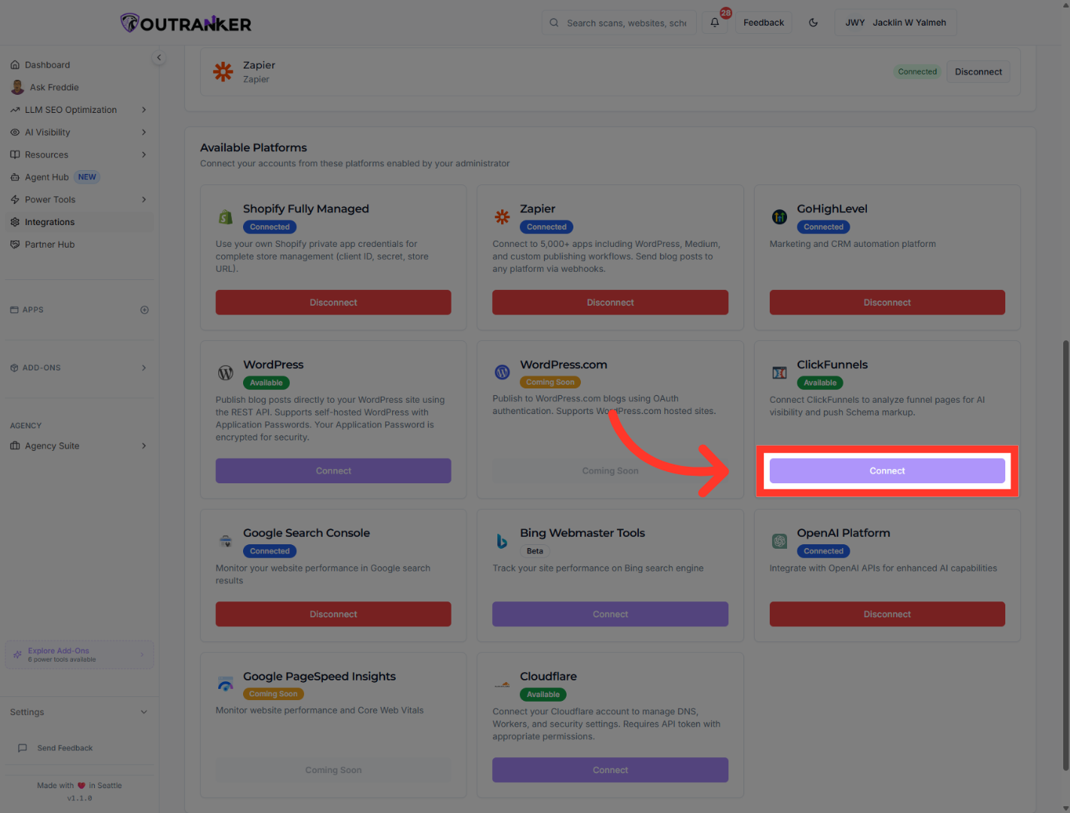Click the Bing Webmaster Tools icon
This screenshot has width=1070, height=813.
coord(502,541)
